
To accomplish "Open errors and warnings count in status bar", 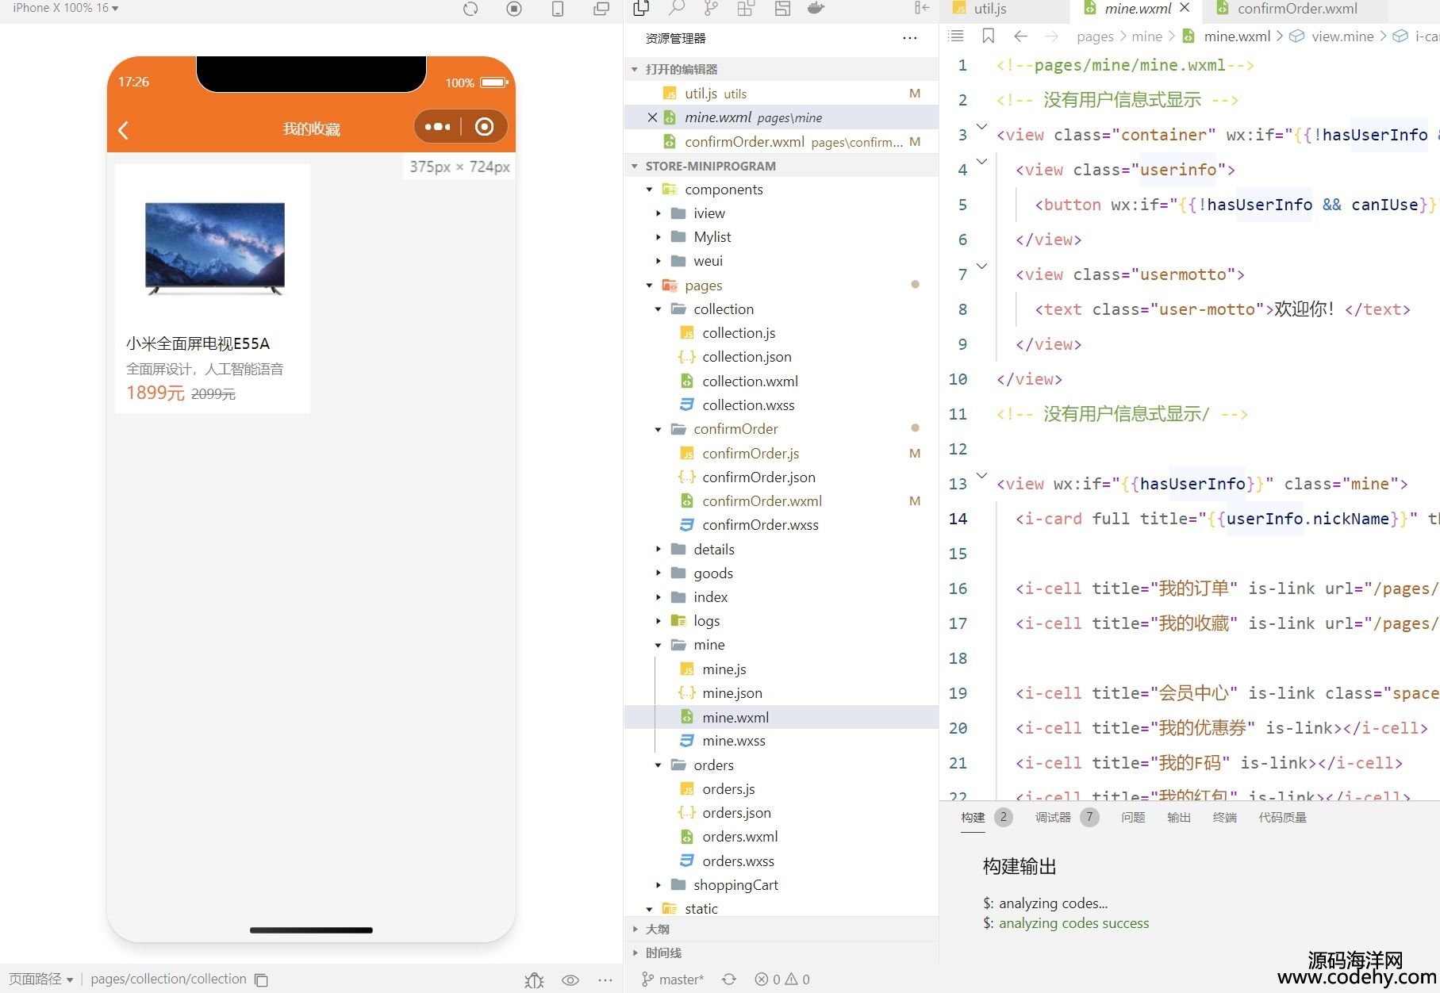I will [781, 980].
